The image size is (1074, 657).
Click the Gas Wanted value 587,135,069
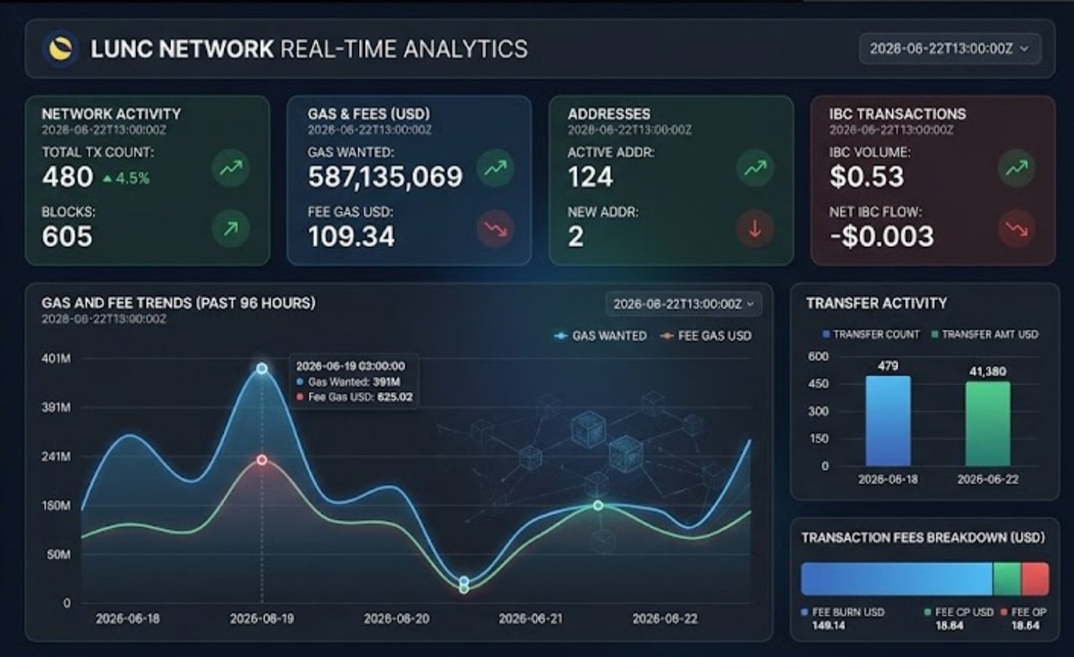point(385,176)
